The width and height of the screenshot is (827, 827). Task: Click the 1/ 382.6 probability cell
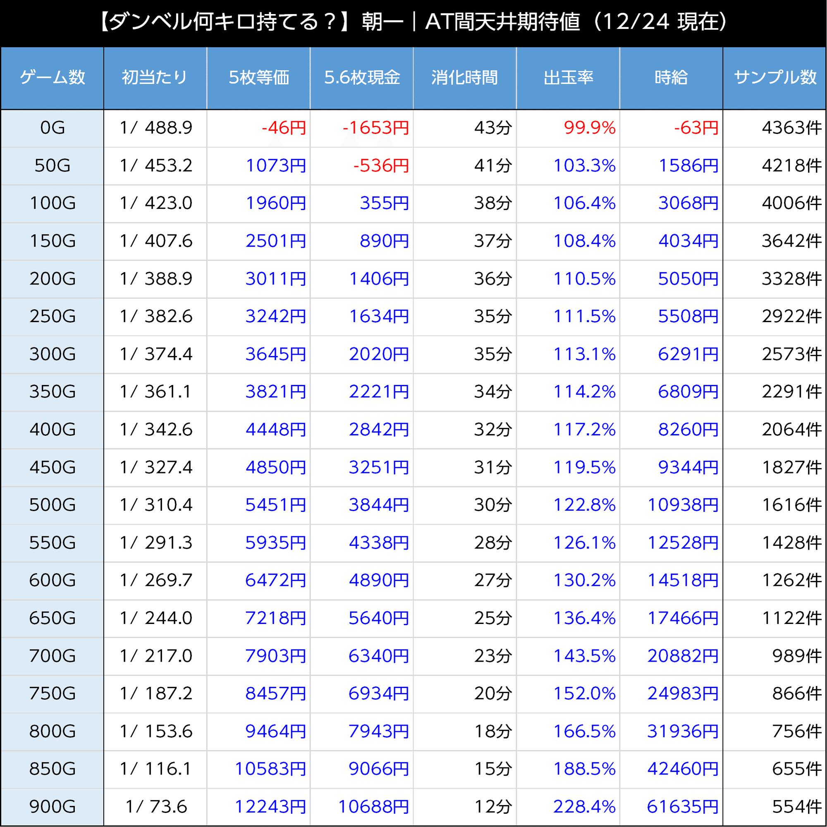point(155,317)
